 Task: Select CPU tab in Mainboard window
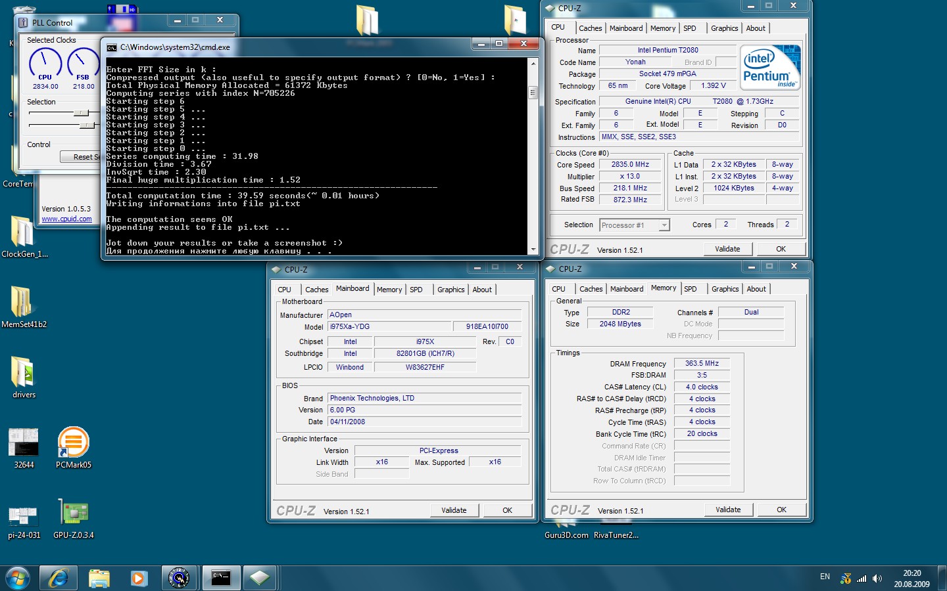coord(284,290)
